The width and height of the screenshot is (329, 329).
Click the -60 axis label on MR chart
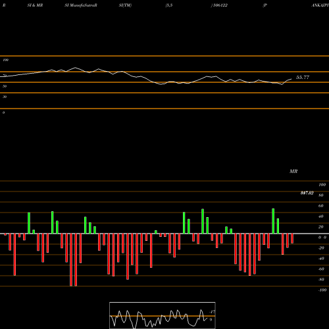click(321, 269)
